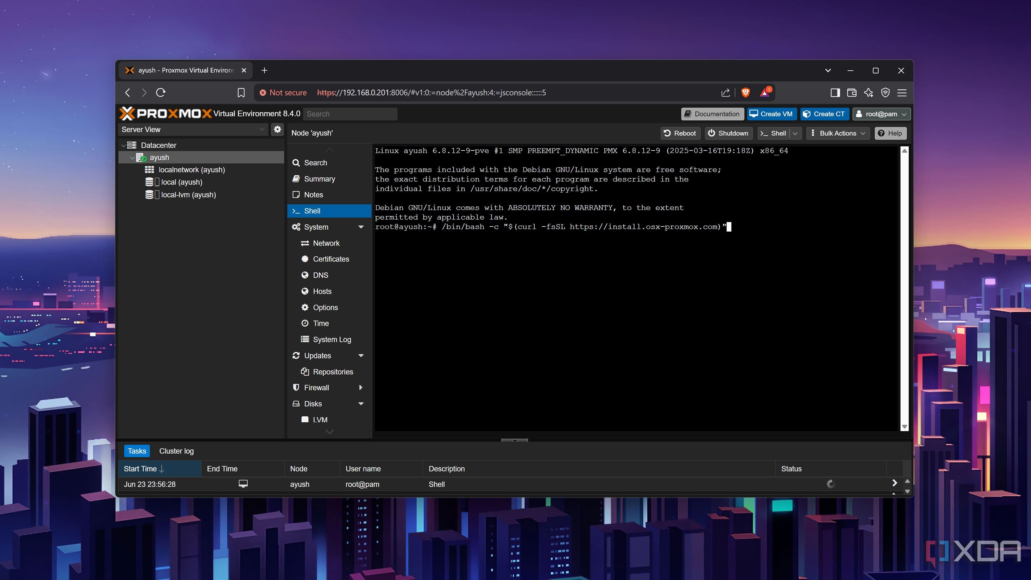1031x580 pixels.
Task: Close the Proxmox browser tab
Action: (x=244, y=70)
